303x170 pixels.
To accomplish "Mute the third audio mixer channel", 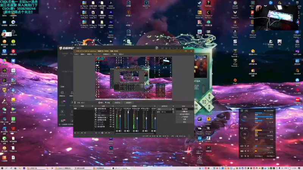I will [137, 131].
